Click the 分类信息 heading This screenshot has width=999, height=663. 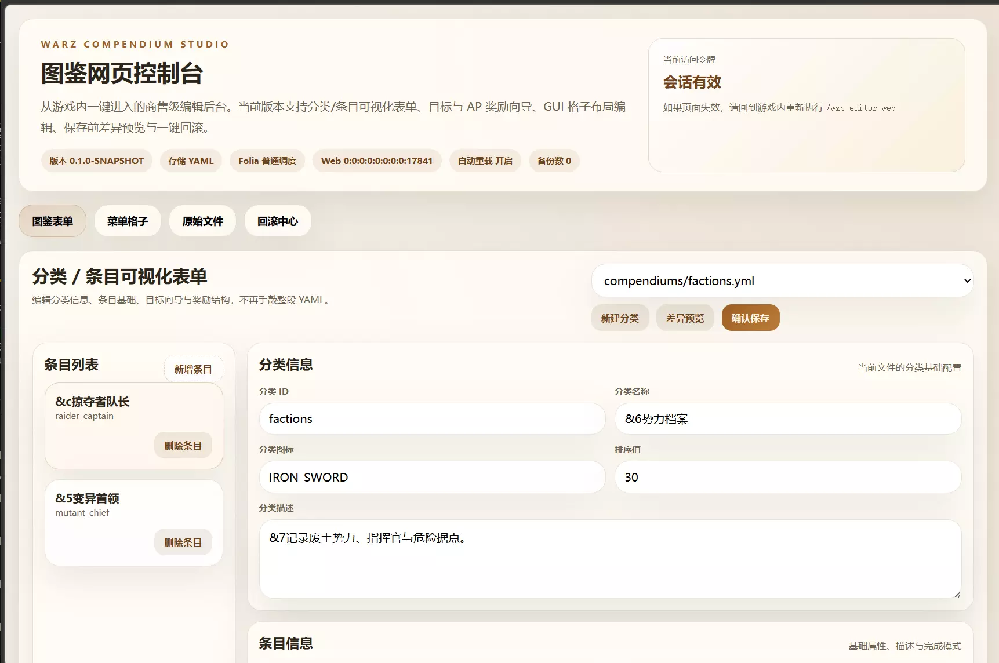click(x=286, y=365)
